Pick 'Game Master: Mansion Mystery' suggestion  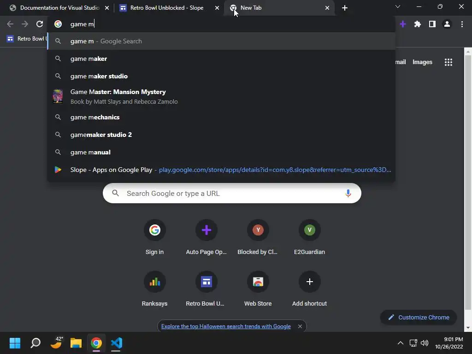[x=221, y=97]
